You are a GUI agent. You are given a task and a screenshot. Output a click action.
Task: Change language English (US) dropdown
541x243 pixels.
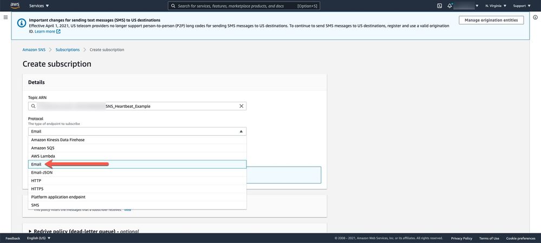tap(38, 238)
